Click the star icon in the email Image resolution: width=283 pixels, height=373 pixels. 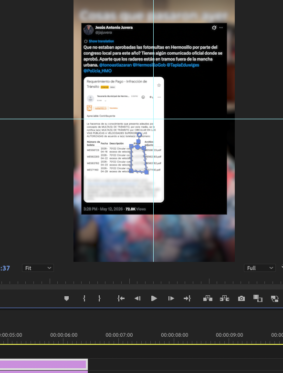[x=159, y=85]
